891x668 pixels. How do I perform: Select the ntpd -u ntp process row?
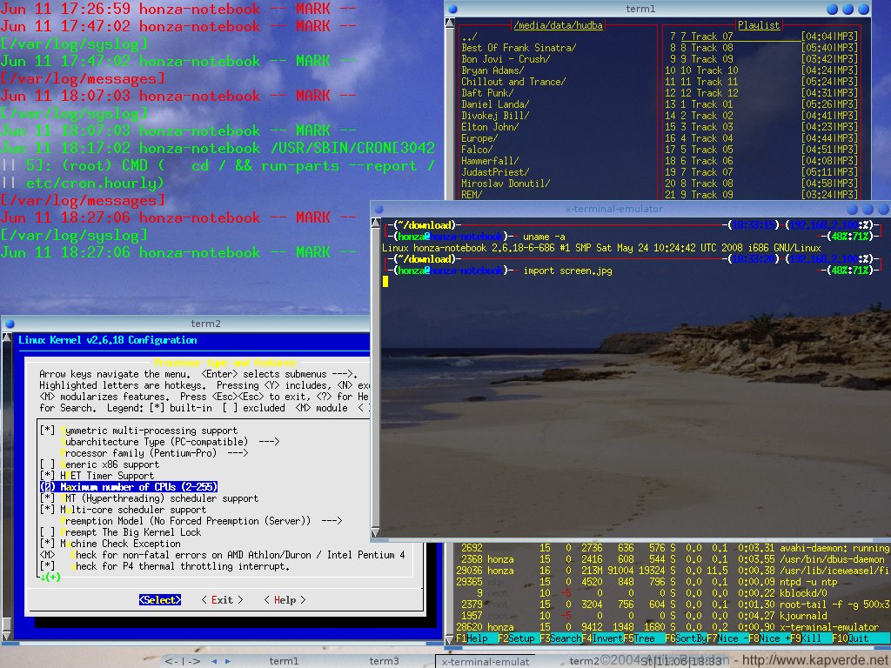pyautogui.click(x=673, y=582)
